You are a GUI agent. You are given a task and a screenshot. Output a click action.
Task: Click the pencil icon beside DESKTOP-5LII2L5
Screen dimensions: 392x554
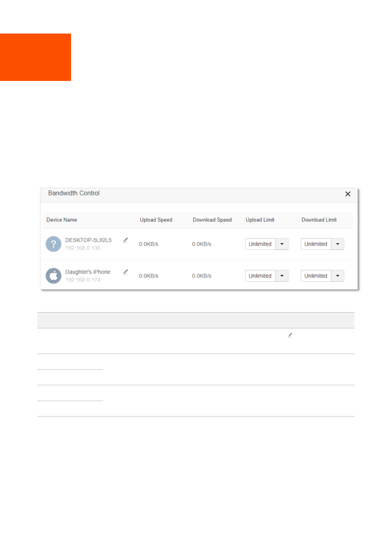click(125, 240)
